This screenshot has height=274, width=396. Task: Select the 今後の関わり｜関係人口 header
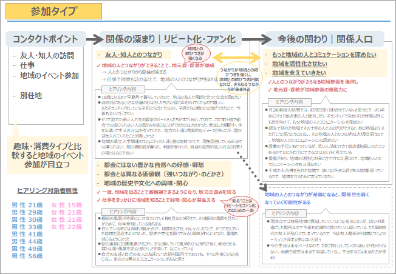325,39
